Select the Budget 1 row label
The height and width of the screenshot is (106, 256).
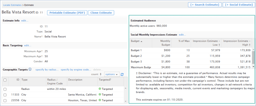[x=136, y=51]
